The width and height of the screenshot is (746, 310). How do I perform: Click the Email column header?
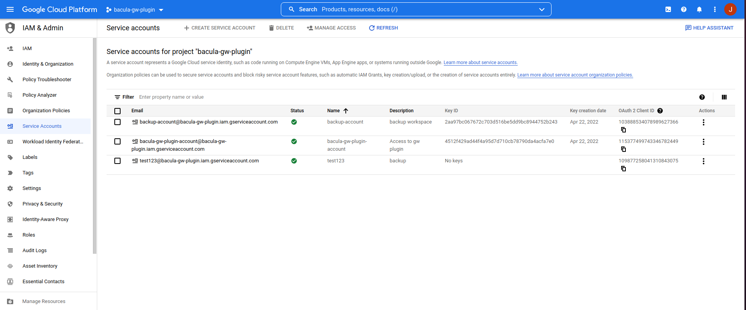click(x=137, y=111)
